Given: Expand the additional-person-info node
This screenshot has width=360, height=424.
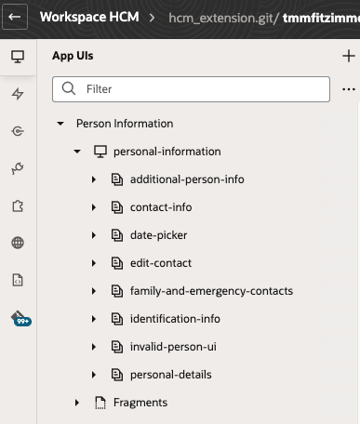Looking at the screenshot, I should click(94, 179).
